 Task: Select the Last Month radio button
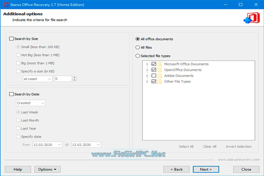pyautogui.click(x=18, y=120)
